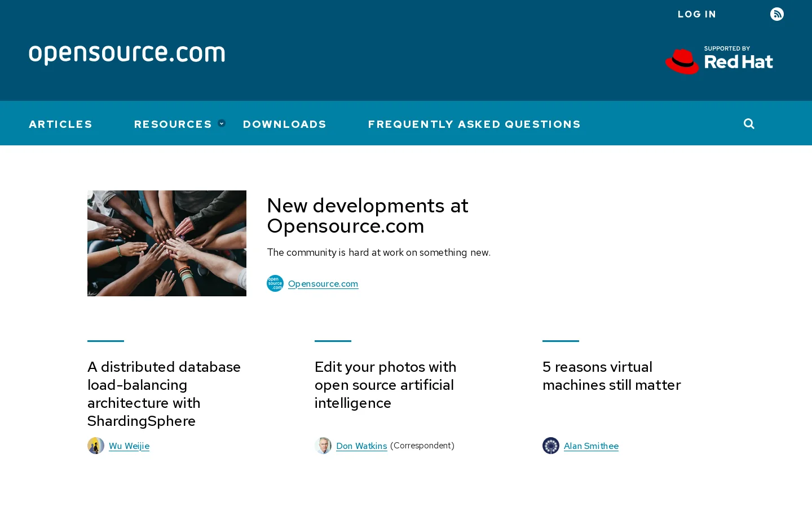Click the Opensource.com author avatar
The width and height of the screenshot is (812, 507).
275,283
